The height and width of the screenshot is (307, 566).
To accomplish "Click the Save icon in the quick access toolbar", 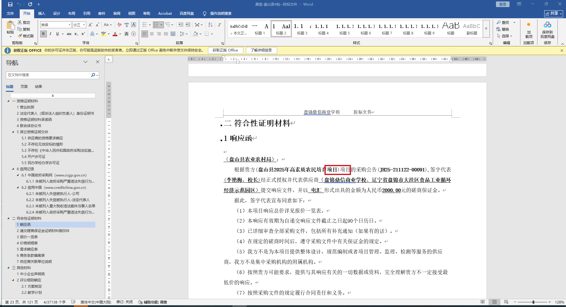I will coord(10,4).
